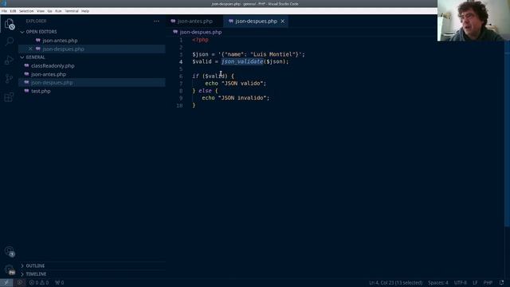Click the else keyword on line 8

click(x=205, y=90)
